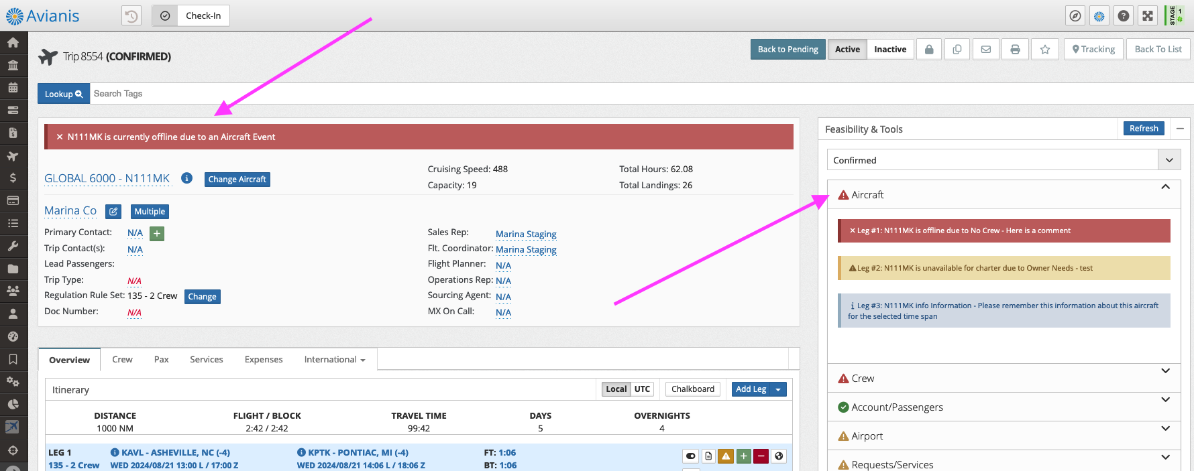Viewport: 1194px width, 471px height.
Task: Click the green plus button on Leg 1
Action: click(743, 456)
